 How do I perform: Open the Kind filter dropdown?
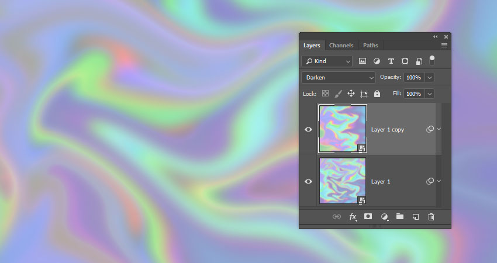pyautogui.click(x=327, y=61)
